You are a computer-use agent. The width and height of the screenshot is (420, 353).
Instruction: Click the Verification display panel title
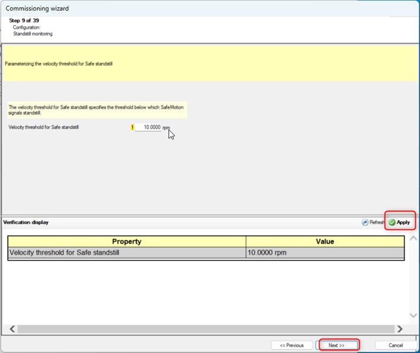pos(26,223)
